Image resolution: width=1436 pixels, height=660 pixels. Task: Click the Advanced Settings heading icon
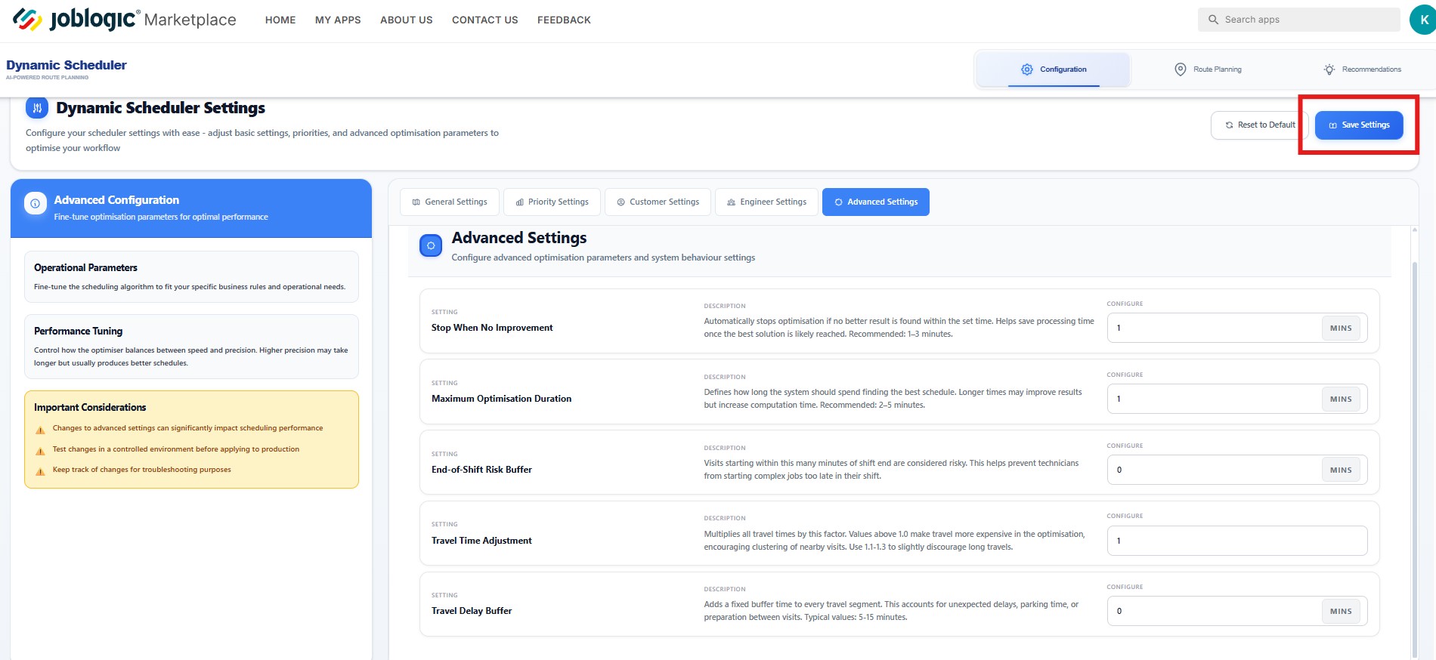(431, 245)
